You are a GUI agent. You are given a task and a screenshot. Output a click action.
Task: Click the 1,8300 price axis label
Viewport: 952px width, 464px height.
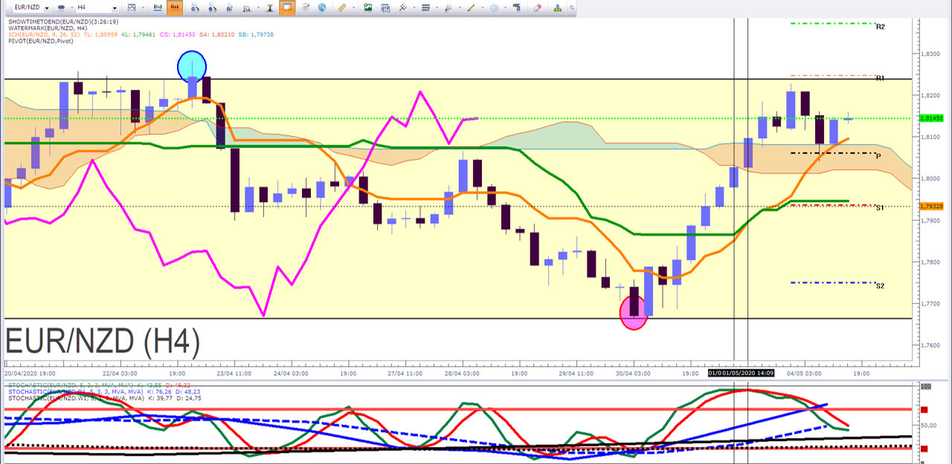tap(932, 54)
